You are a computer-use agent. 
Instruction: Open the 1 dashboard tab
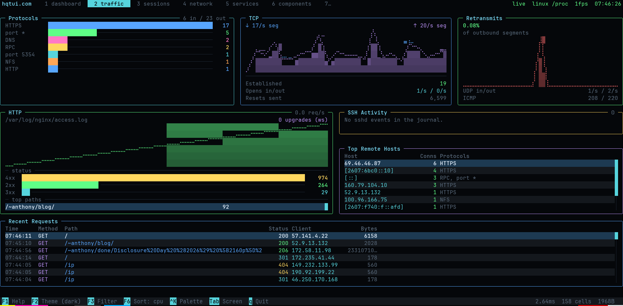point(63,4)
